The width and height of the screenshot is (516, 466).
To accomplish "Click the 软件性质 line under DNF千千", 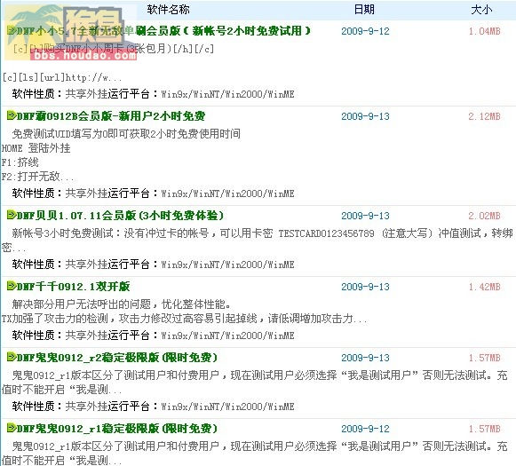I will [153, 336].
